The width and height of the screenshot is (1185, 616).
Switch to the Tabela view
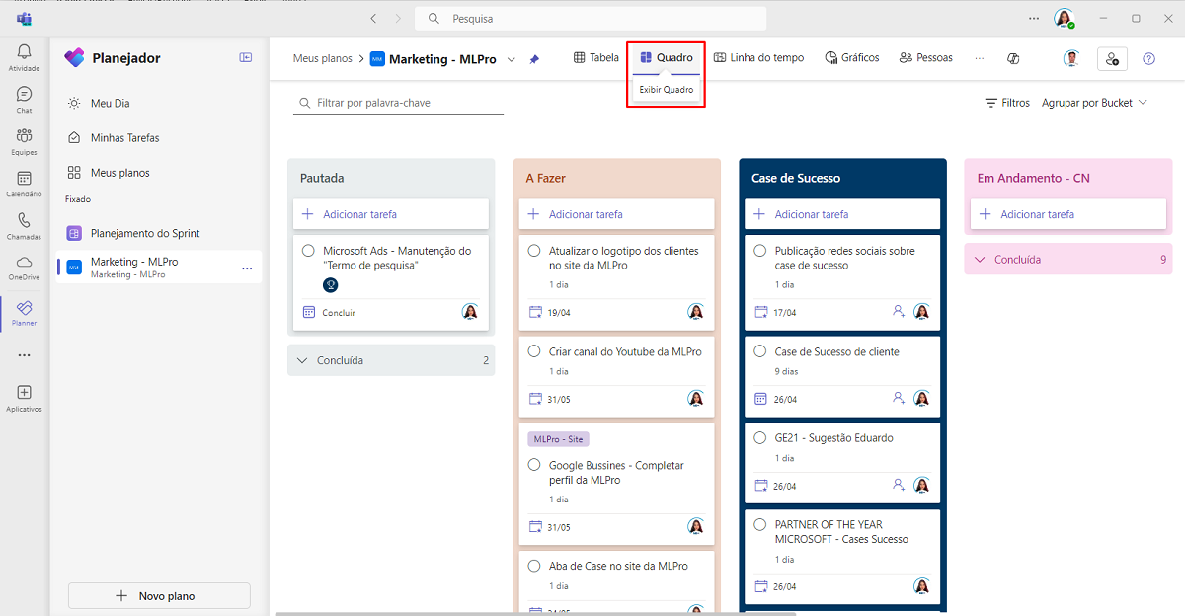click(x=596, y=58)
